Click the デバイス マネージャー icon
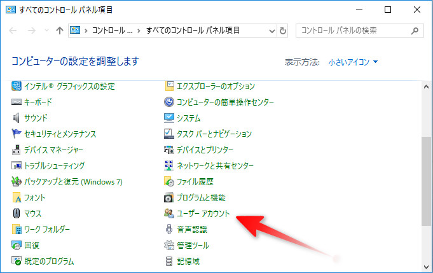This screenshot has height=273, width=433. [17, 150]
